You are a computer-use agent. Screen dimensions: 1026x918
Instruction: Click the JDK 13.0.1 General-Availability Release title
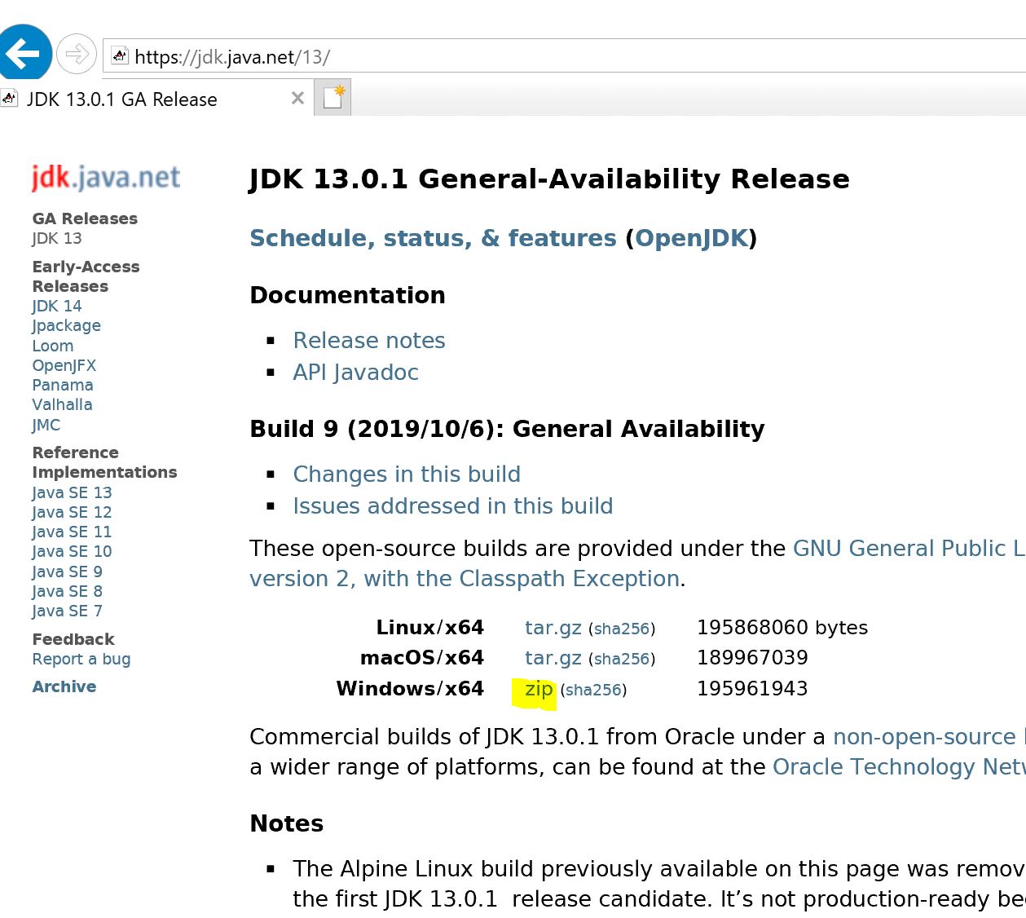pos(549,179)
